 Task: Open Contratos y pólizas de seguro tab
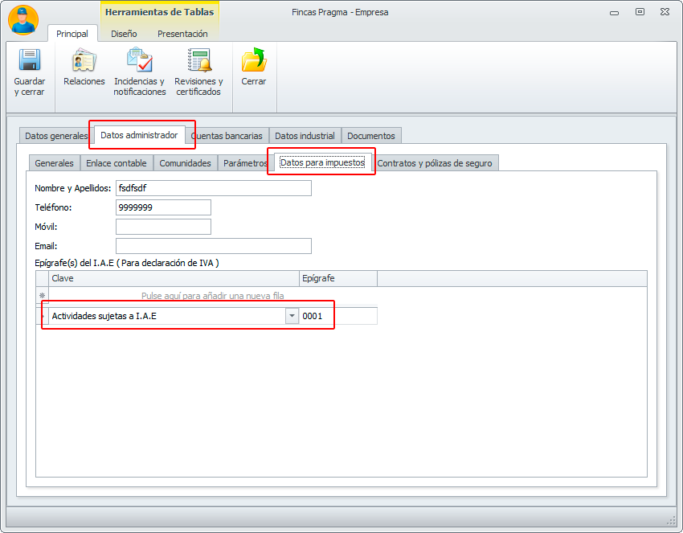tap(435, 163)
